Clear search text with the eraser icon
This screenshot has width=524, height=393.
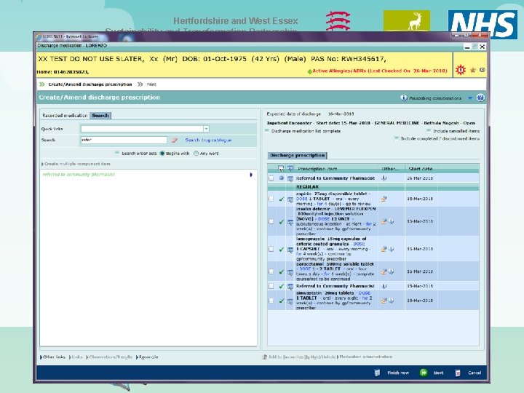pos(175,140)
